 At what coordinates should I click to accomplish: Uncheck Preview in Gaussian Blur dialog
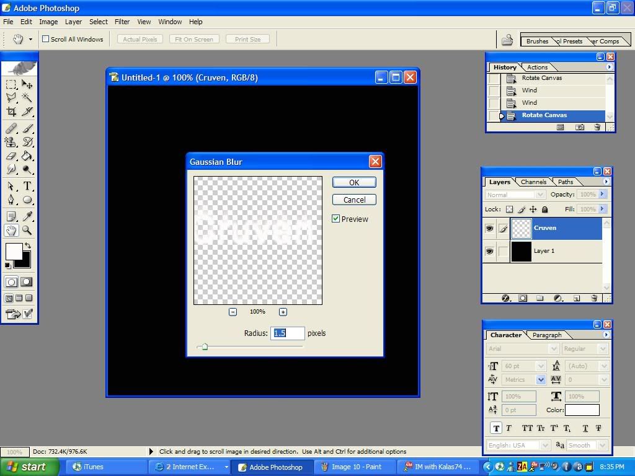[335, 219]
